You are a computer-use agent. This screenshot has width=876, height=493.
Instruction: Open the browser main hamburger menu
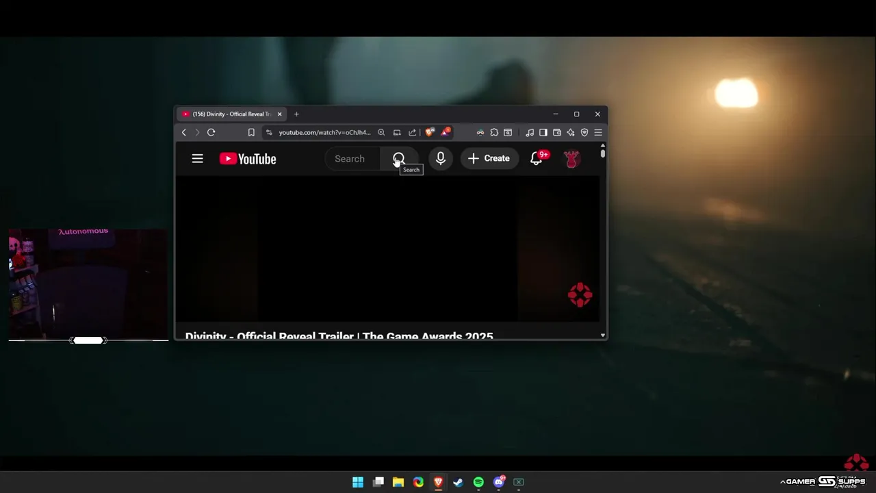point(598,132)
